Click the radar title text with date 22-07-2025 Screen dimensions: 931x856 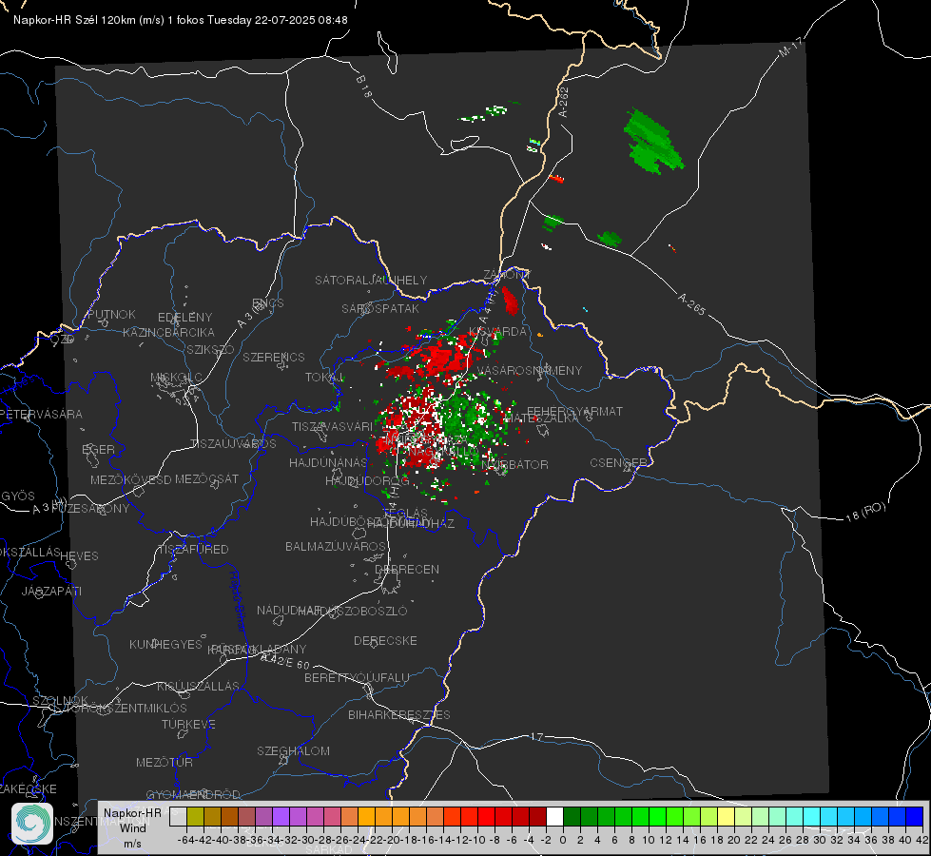click(x=181, y=20)
